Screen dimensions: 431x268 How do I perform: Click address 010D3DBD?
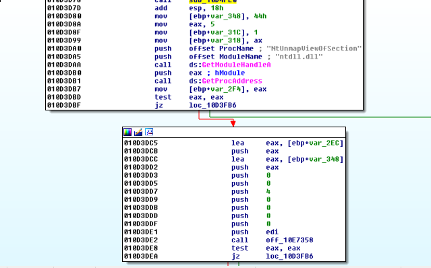tap(64, 97)
